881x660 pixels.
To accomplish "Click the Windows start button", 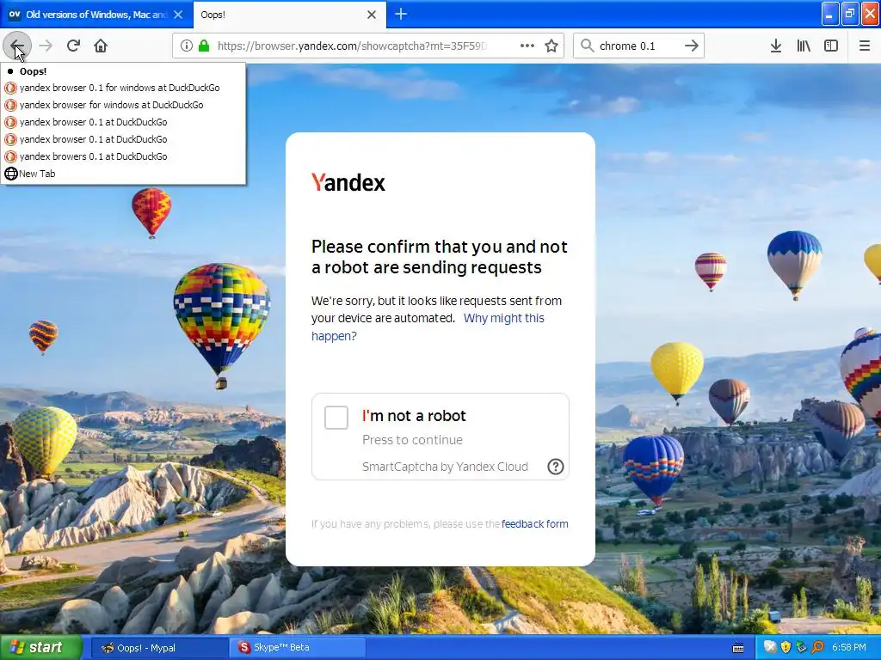I will [40, 648].
